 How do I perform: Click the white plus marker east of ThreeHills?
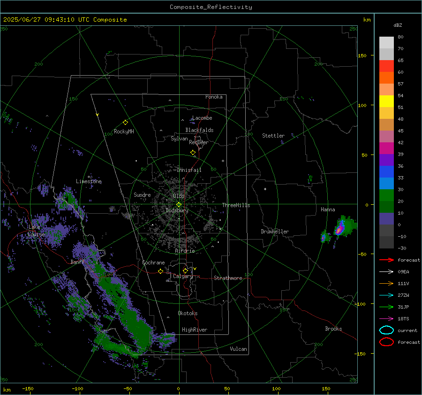coord(265,189)
